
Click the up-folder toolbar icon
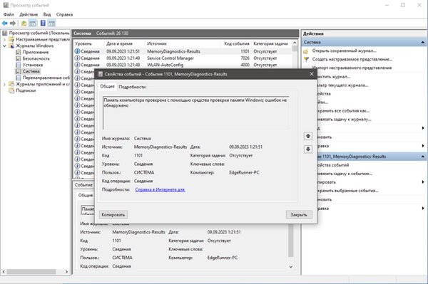(24, 23)
